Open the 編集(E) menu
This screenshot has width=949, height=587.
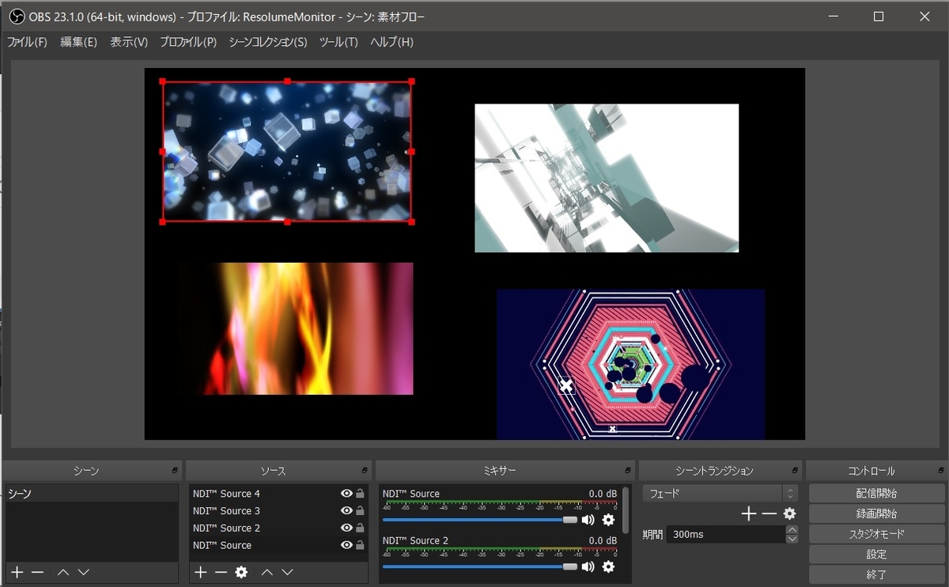pyautogui.click(x=78, y=42)
